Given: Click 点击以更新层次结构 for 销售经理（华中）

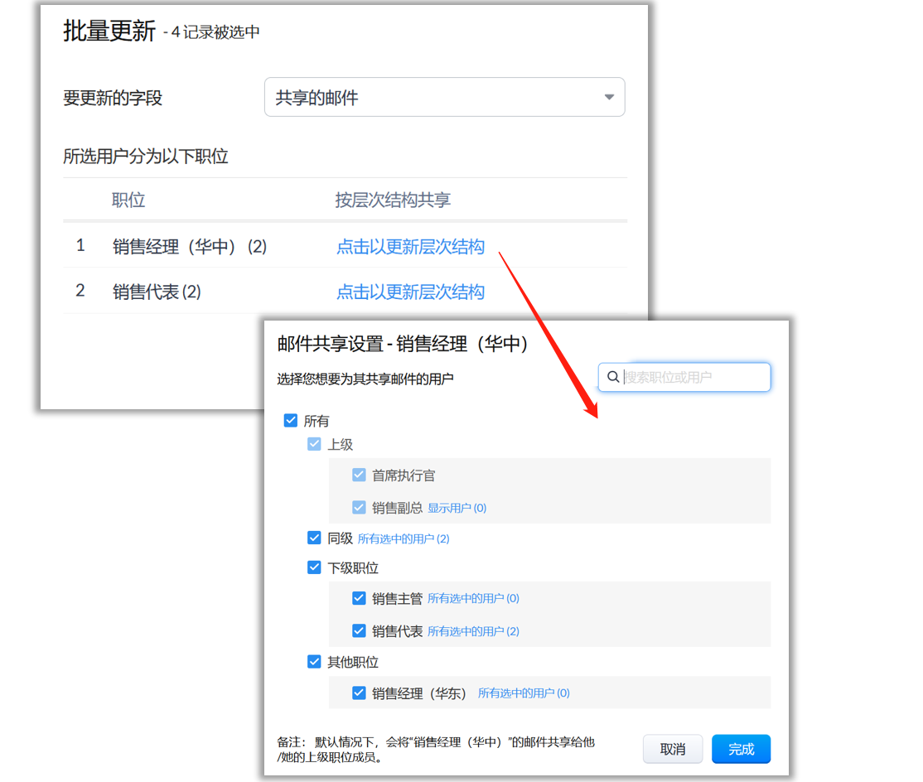Looking at the screenshot, I should click(x=410, y=247).
